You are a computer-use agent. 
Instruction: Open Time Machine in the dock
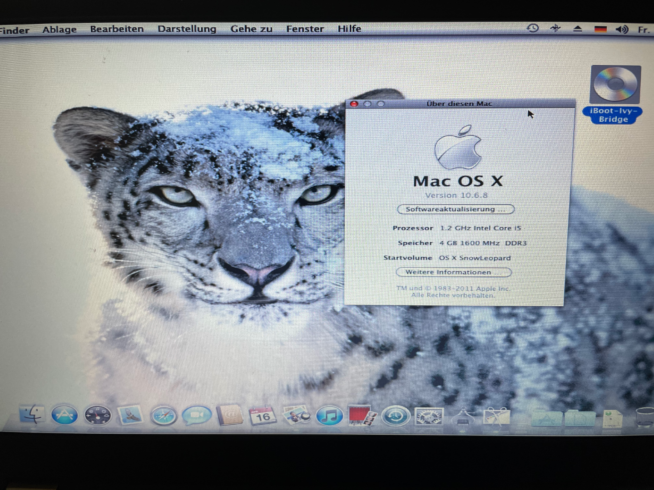click(396, 416)
